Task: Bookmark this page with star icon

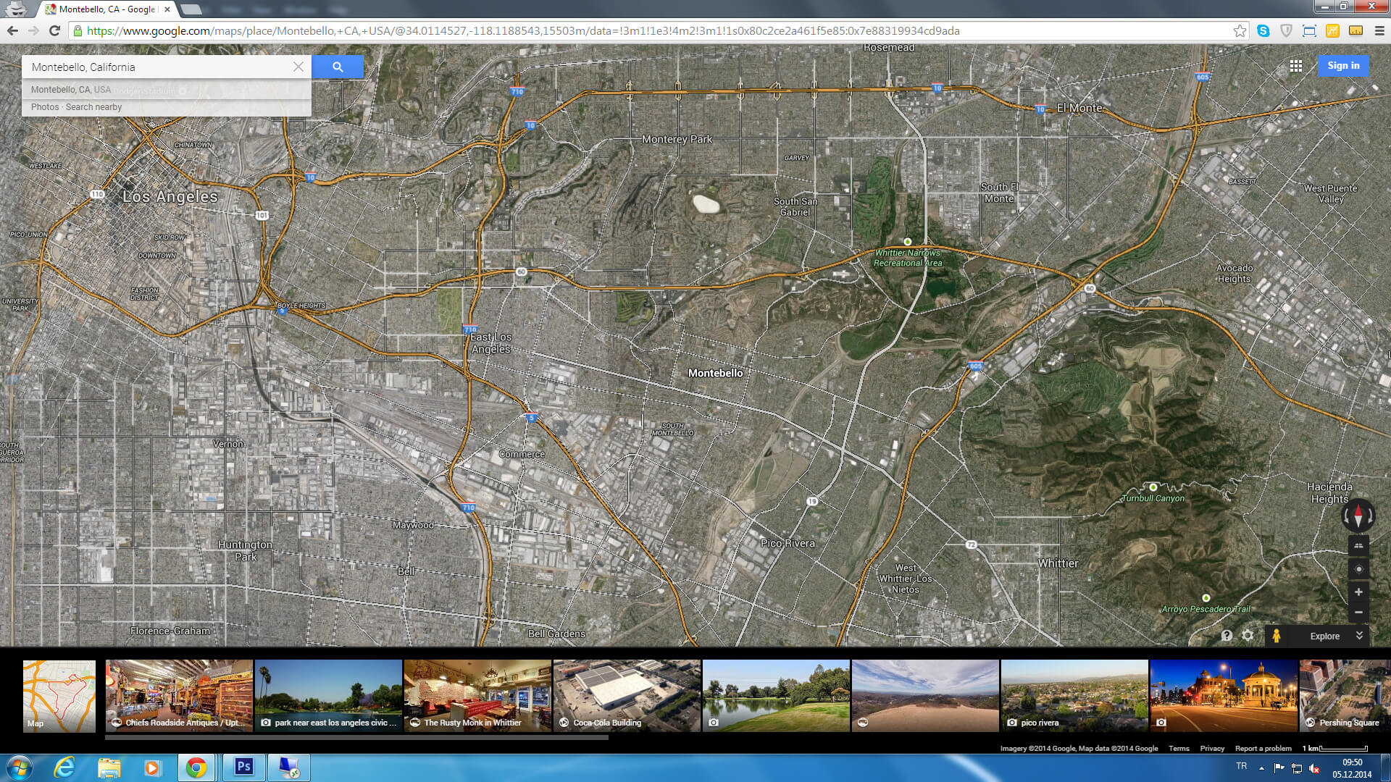Action: 1240,31
